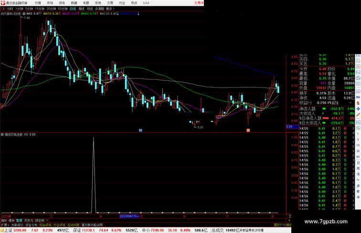361x233 pixels.
Task: Select the 周线 weekly chart period
Action: 81,9
